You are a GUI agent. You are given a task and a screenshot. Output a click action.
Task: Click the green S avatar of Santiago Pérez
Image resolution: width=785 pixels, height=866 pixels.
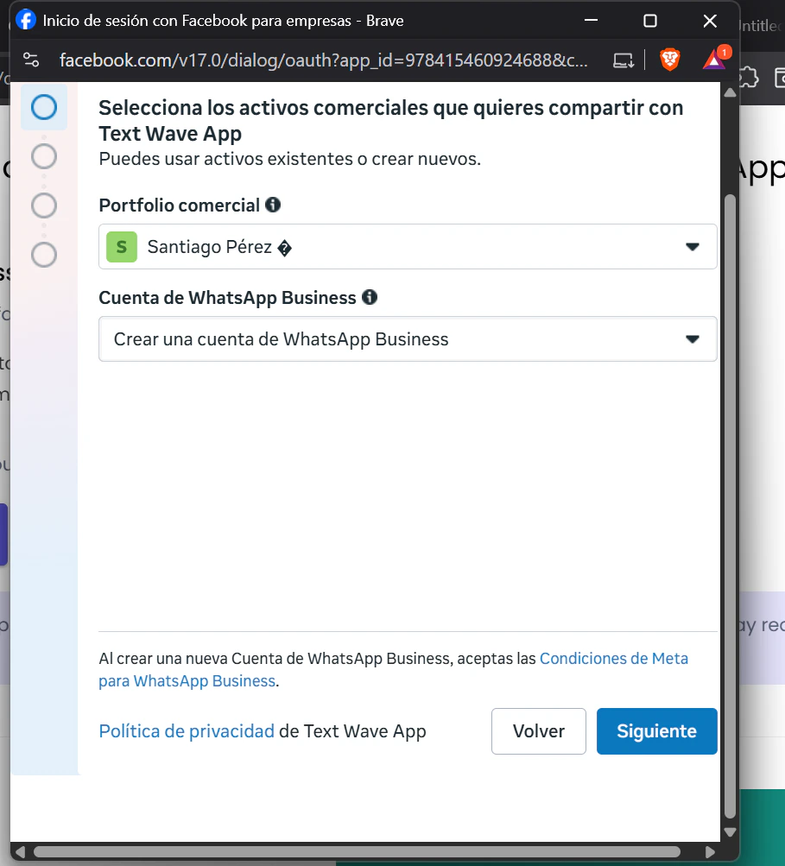point(122,247)
